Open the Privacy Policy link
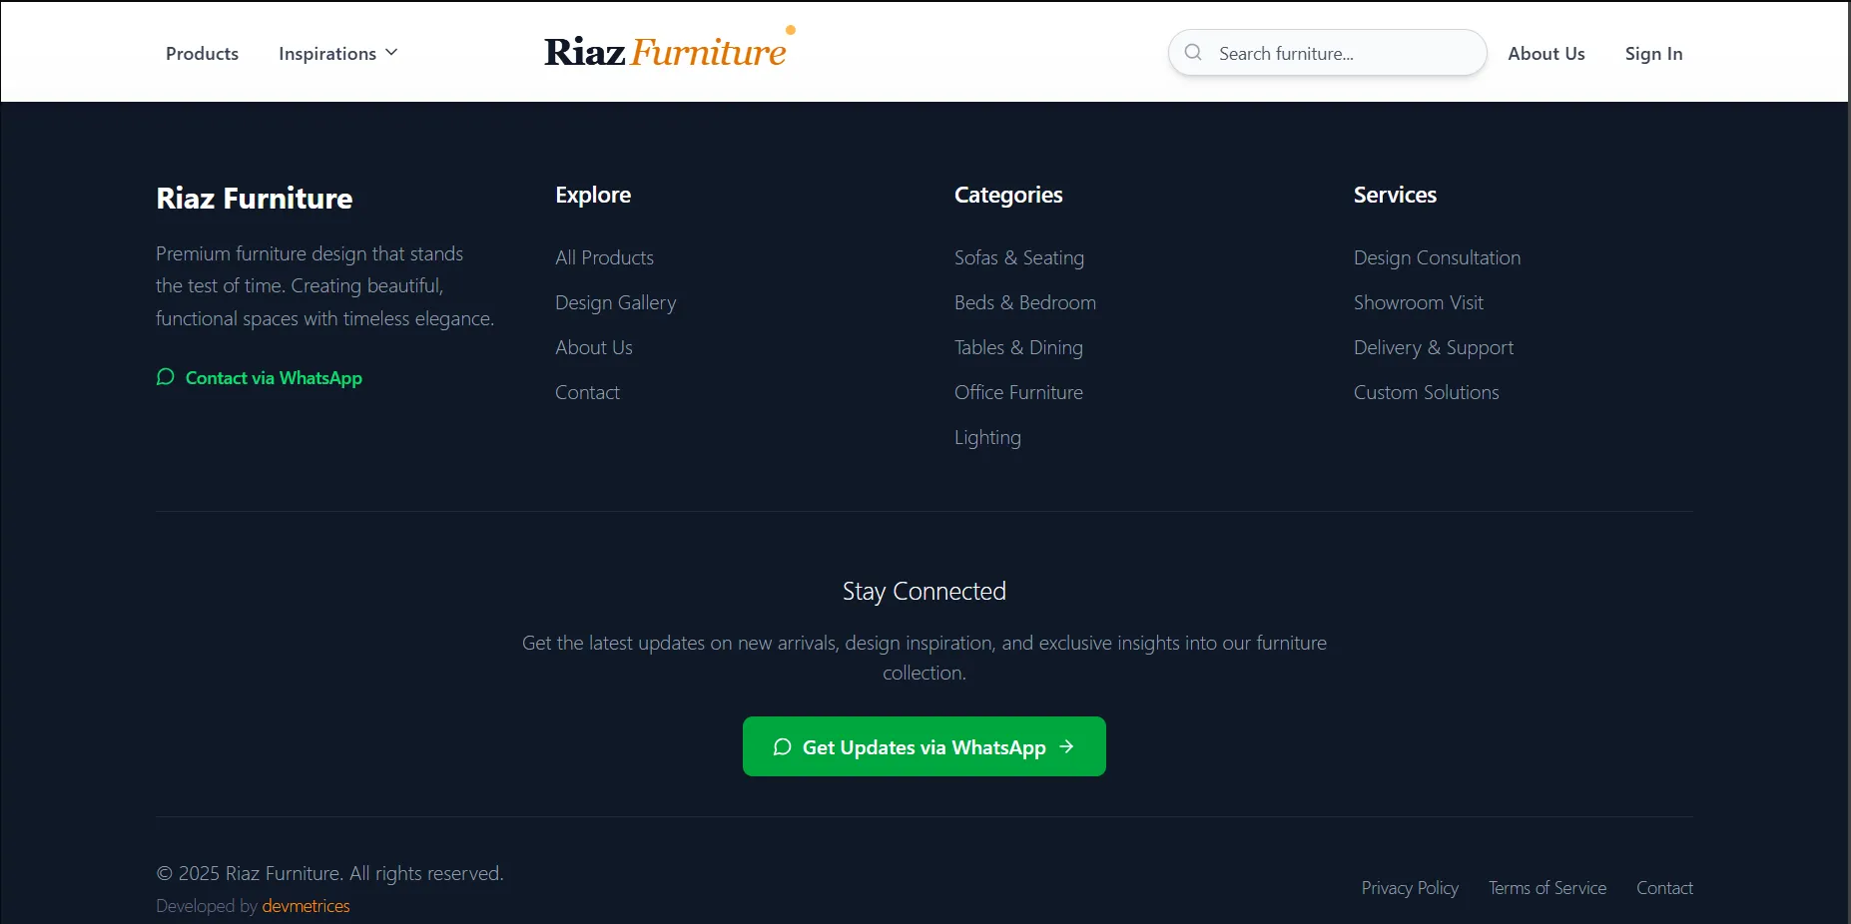The height and width of the screenshot is (924, 1851). [1410, 888]
